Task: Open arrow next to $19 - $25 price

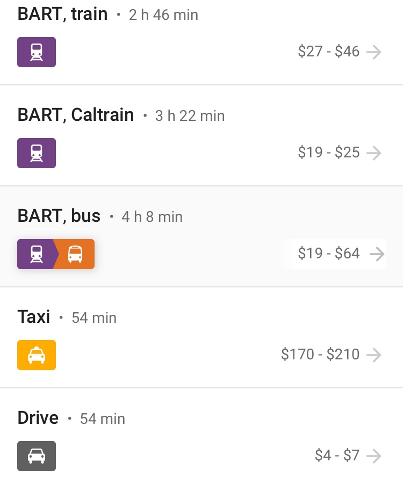Action: pyautogui.click(x=374, y=153)
